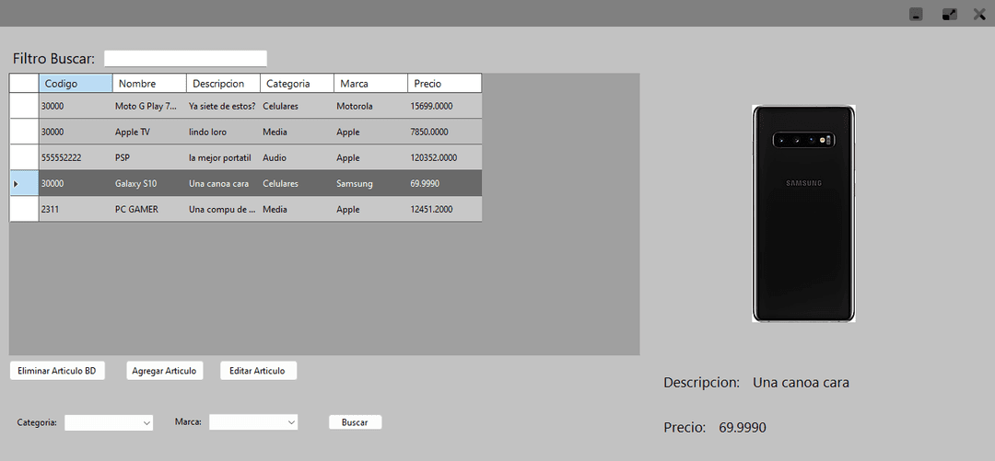The image size is (995, 461).
Task: Click Eliminar Articulo BD button
Action: (57, 371)
